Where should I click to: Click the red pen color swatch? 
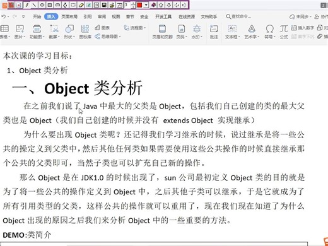pos(139,5)
